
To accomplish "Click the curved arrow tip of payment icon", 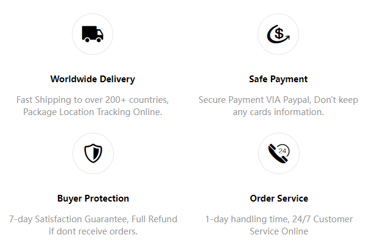I will pyautogui.click(x=287, y=37).
